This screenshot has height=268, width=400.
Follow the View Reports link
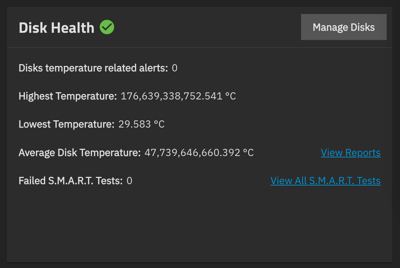tap(351, 153)
